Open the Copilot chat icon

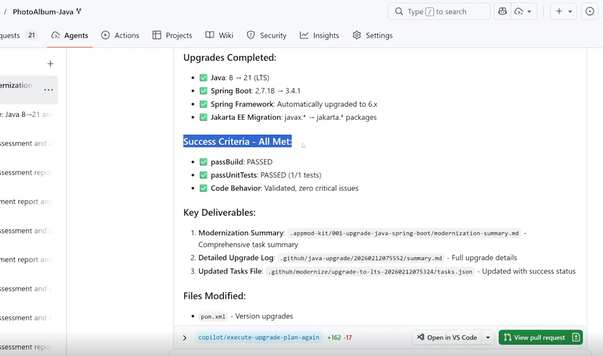click(502, 12)
